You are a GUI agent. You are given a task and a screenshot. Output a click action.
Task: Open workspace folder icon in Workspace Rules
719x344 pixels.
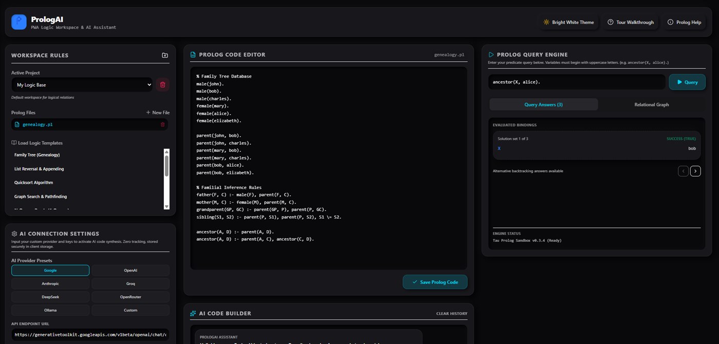165,56
